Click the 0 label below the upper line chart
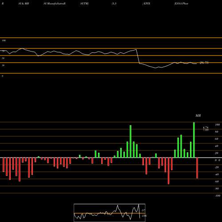 click(x=3, y=76)
